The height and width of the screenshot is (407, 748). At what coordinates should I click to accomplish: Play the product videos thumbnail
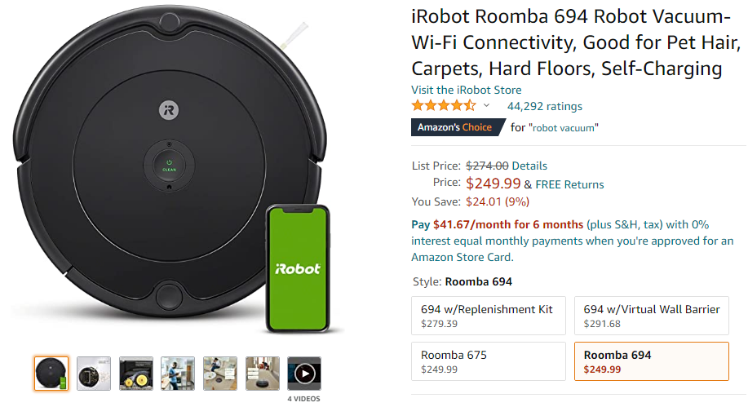click(x=303, y=374)
